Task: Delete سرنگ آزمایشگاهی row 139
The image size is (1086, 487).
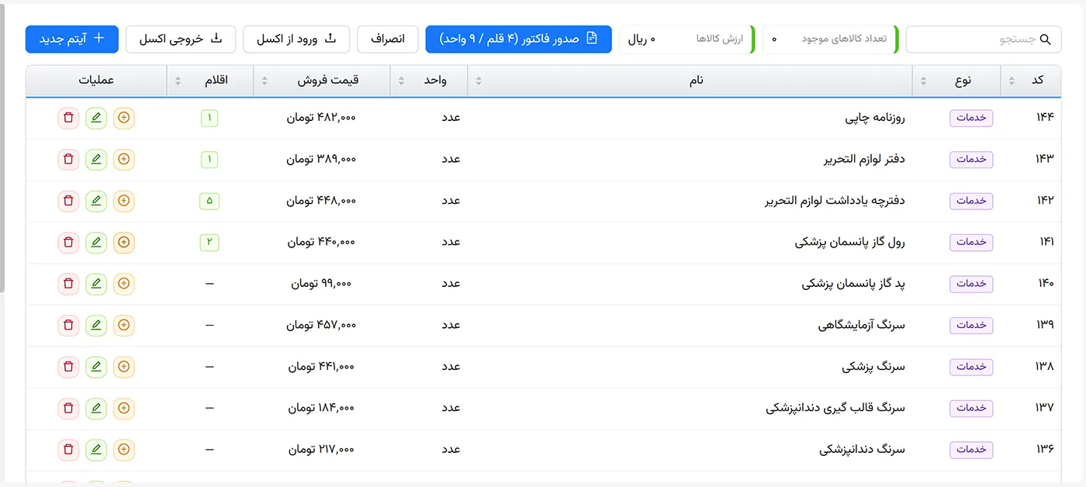Action: (68, 326)
